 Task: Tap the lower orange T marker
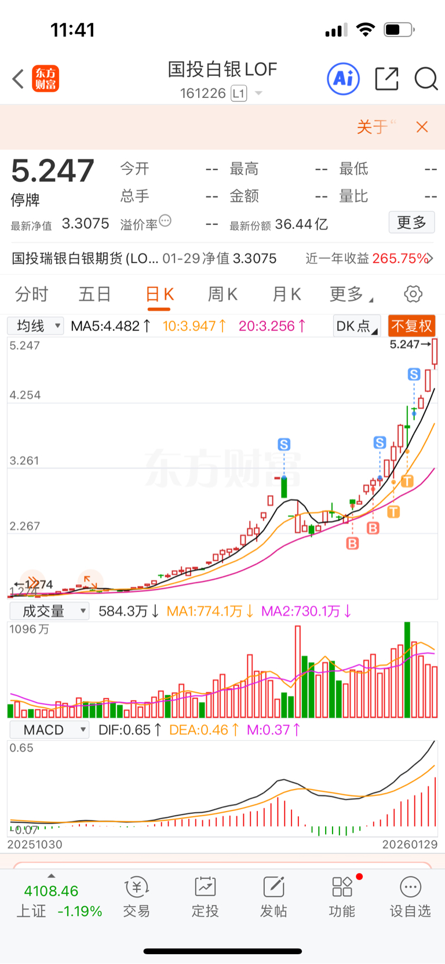[x=393, y=512]
